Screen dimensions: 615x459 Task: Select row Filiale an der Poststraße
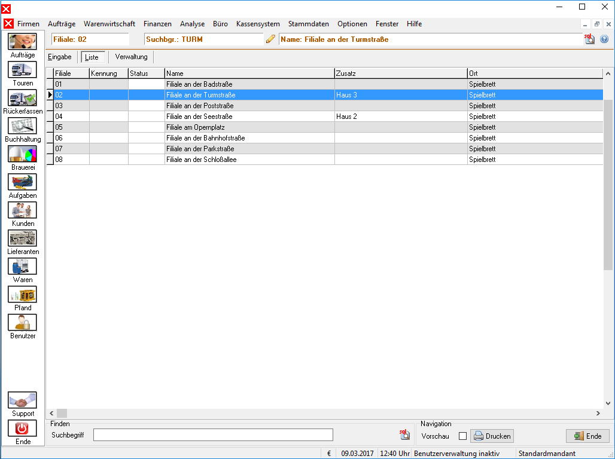(325, 106)
